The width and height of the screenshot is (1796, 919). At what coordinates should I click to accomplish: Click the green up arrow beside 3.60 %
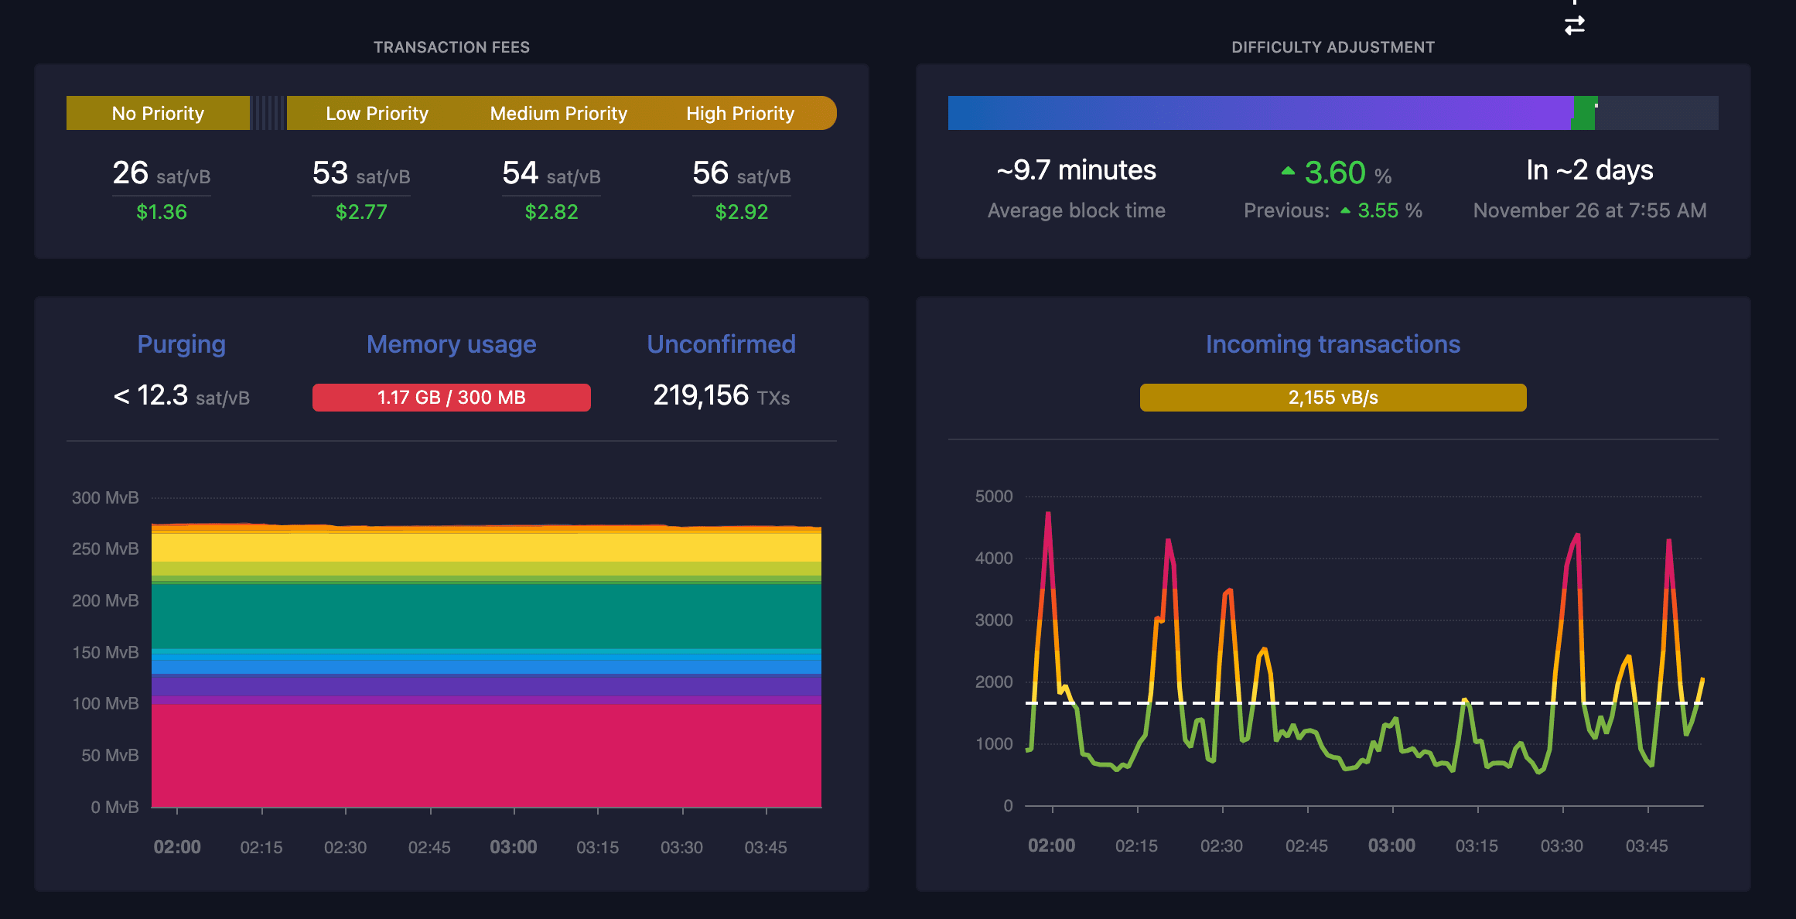[1288, 171]
